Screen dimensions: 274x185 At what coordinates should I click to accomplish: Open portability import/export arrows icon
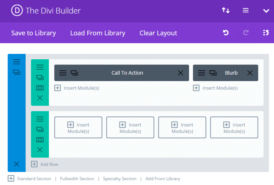pos(225,10)
